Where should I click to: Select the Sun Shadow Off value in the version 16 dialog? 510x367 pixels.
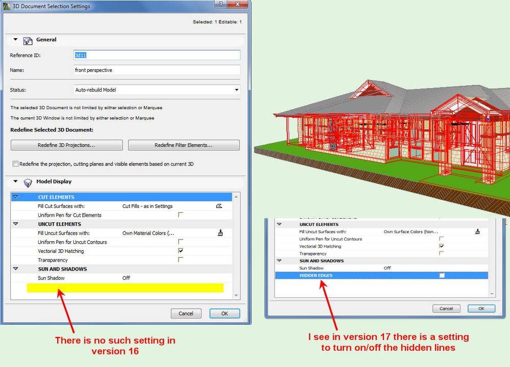pyautogui.click(x=126, y=278)
